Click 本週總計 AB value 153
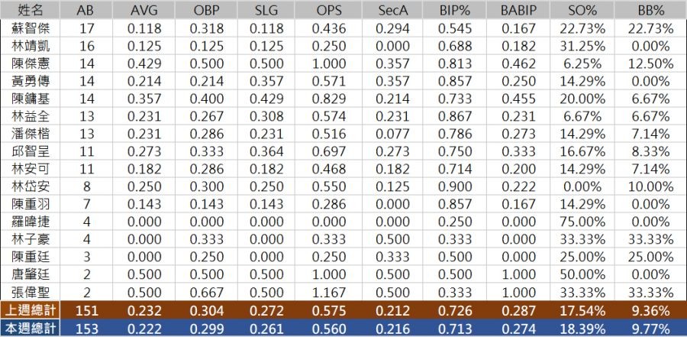The width and height of the screenshot is (687, 337). (86, 328)
